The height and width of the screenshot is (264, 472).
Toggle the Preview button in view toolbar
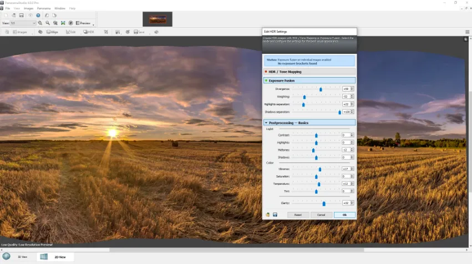click(83, 23)
